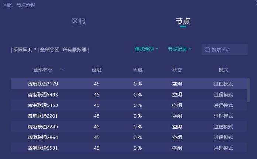Open the 模式选择 dropdown
Viewport: 257px width, 159px height.
(146, 49)
